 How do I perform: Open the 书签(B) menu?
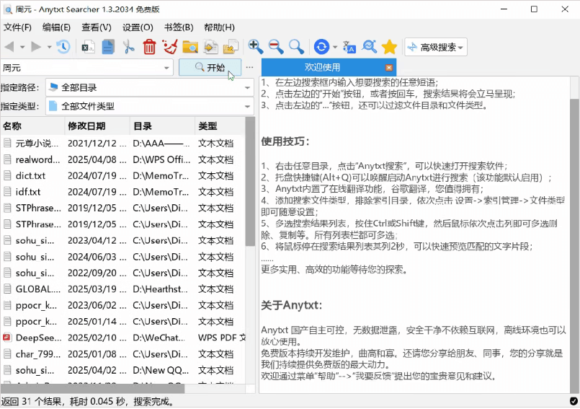point(179,27)
